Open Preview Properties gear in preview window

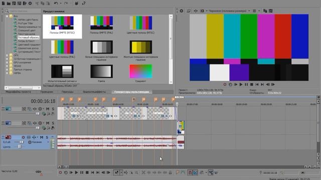pyautogui.click(x=182, y=11)
